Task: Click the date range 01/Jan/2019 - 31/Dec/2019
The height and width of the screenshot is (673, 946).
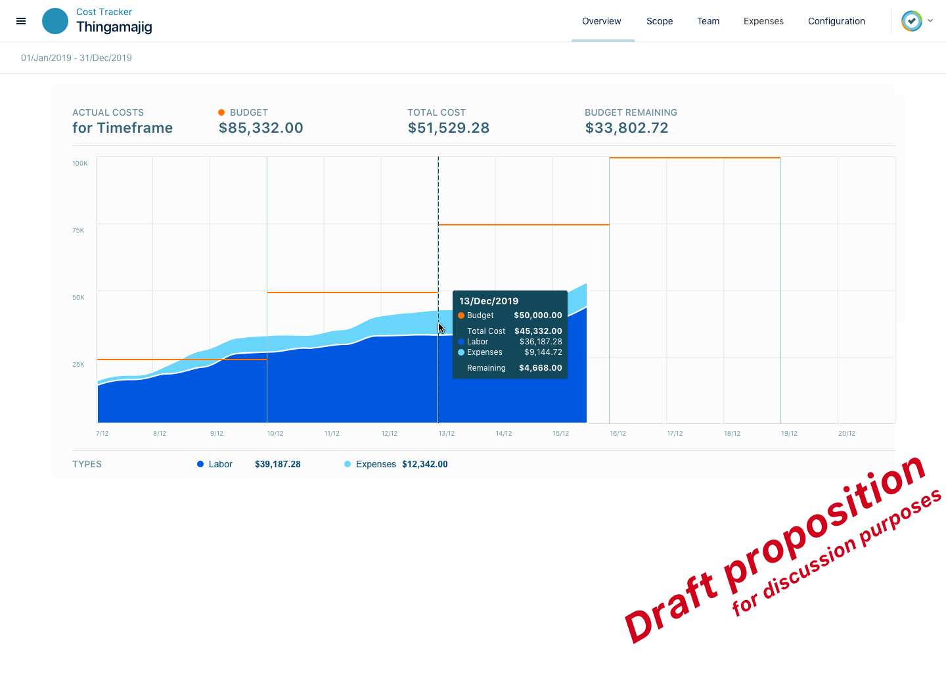Action: 76,58
